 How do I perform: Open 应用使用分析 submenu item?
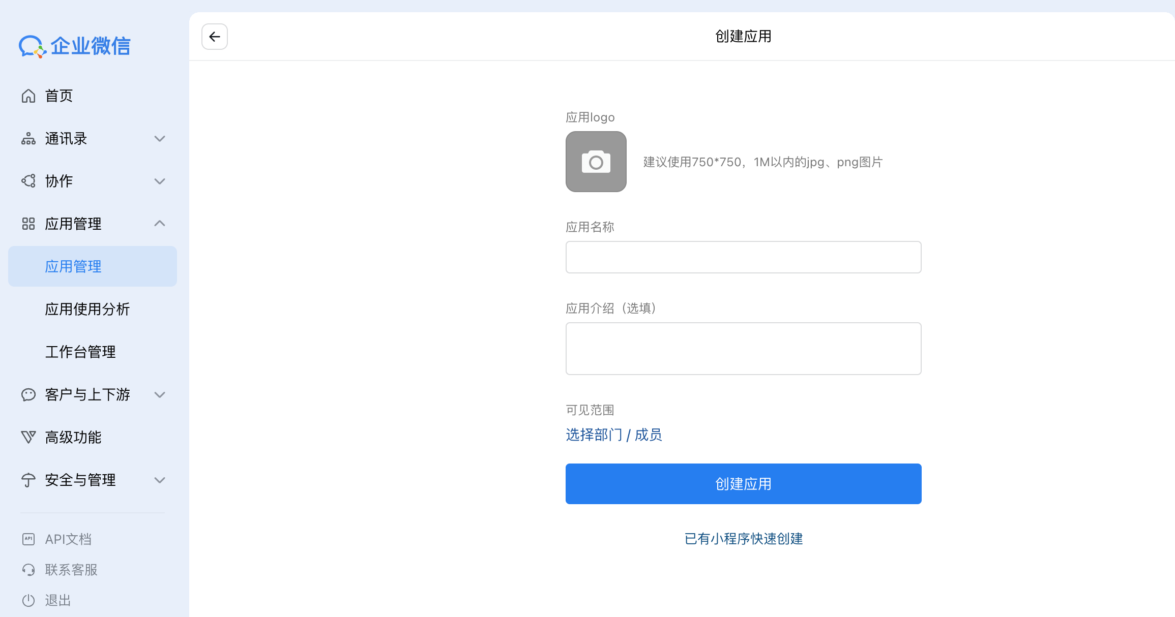tap(87, 309)
